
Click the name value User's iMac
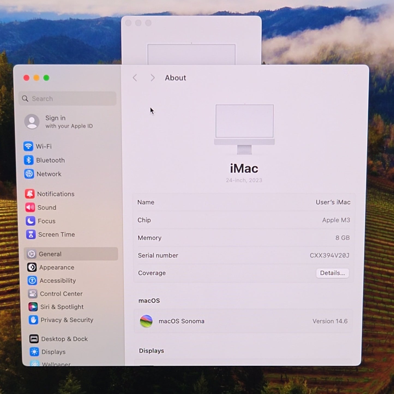333,202
